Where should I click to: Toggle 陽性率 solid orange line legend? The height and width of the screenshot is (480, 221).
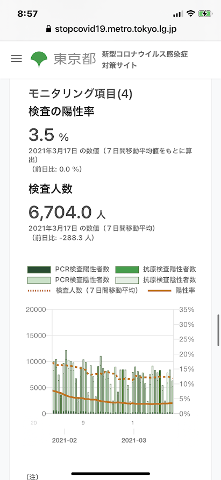pyautogui.click(x=172, y=291)
